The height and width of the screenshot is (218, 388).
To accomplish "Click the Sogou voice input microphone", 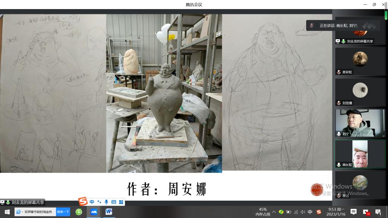I will click(106, 202).
